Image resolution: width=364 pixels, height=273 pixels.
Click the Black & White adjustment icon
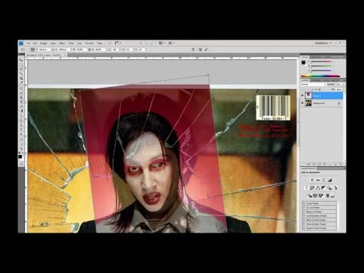click(x=324, y=188)
